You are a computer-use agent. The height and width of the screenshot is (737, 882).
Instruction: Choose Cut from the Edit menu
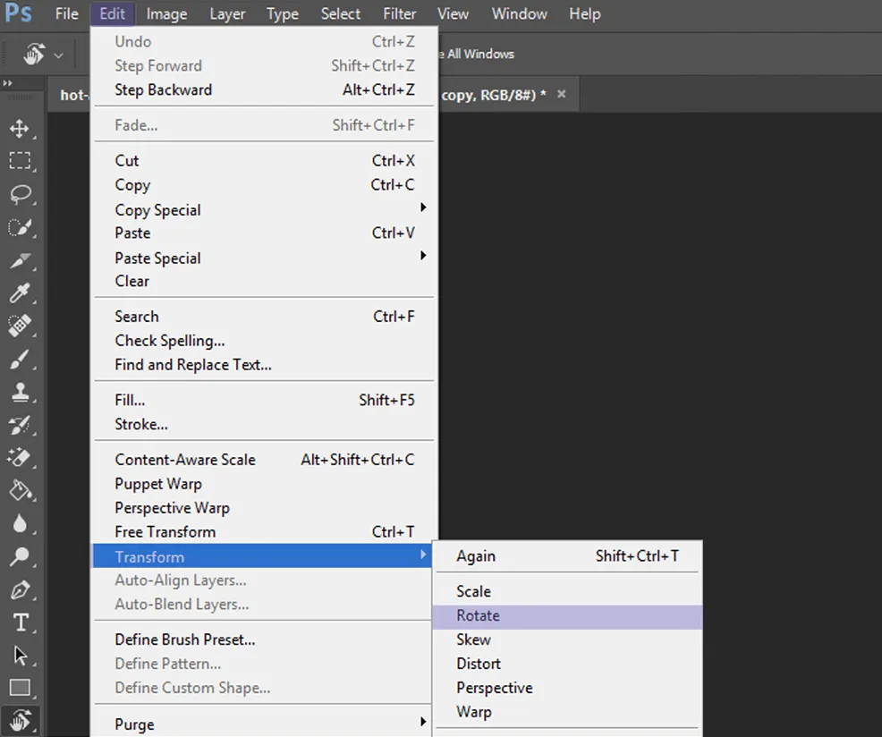click(x=264, y=160)
